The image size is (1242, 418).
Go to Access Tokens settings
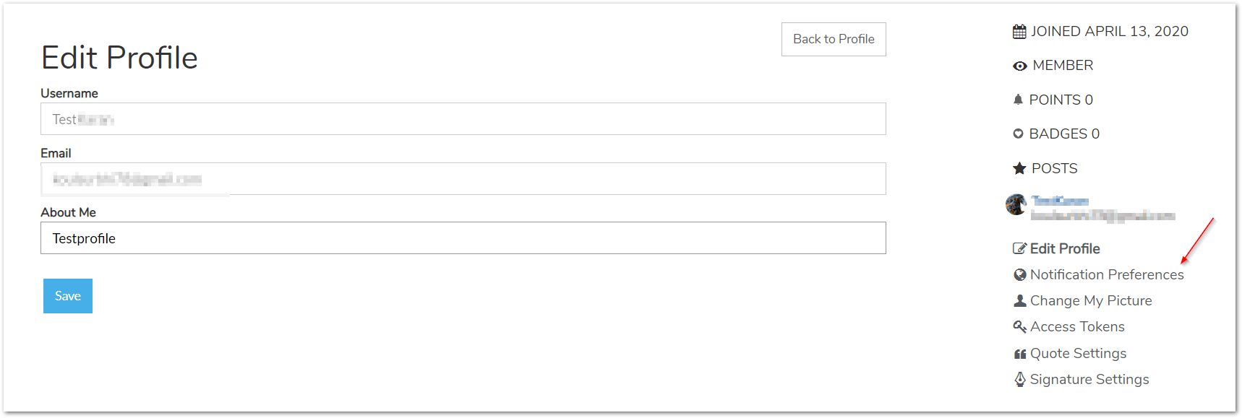(x=1077, y=326)
